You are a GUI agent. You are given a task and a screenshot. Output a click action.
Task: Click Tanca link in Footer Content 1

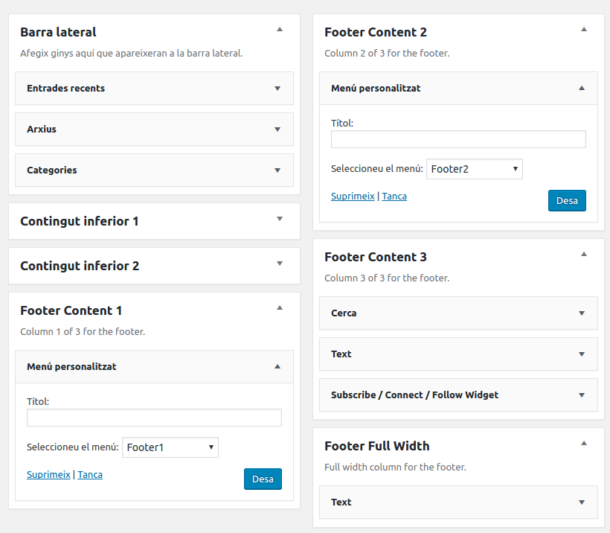point(90,475)
